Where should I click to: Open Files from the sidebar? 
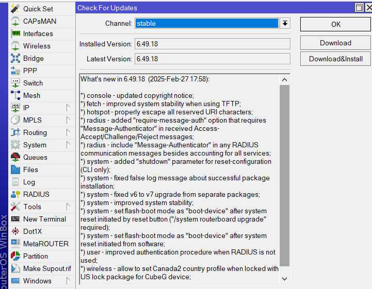pyautogui.click(x=42, y=169)
